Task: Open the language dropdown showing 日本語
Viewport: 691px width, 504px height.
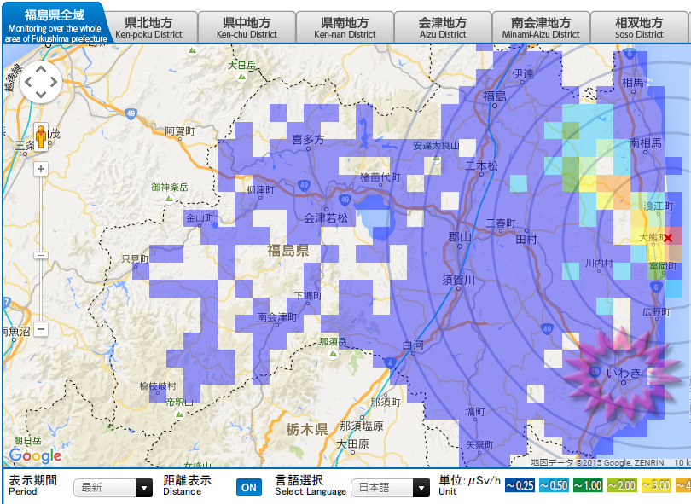Action: (390, 487)
